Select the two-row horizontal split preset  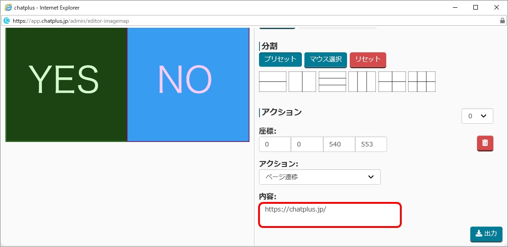(x=273, y=82)
